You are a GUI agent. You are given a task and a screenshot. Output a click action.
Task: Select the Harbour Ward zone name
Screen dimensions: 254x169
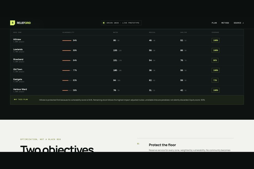[20, 89]
